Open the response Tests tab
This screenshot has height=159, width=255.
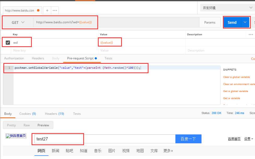point(77,114)
